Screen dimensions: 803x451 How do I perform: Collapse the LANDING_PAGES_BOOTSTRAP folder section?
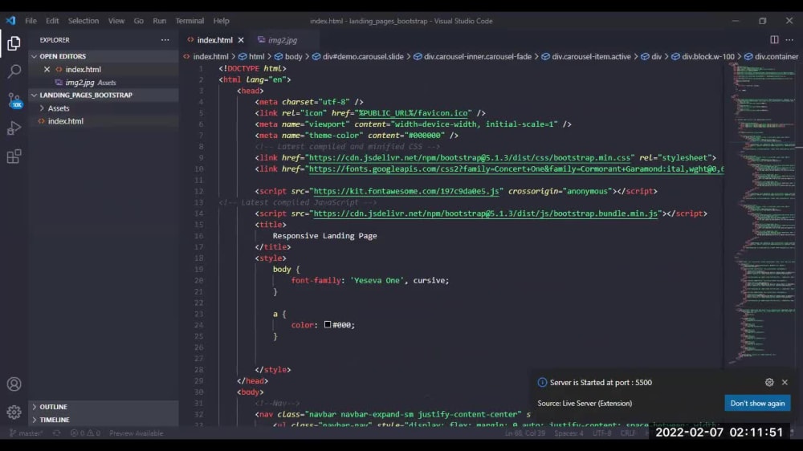[x=104, y=95]
